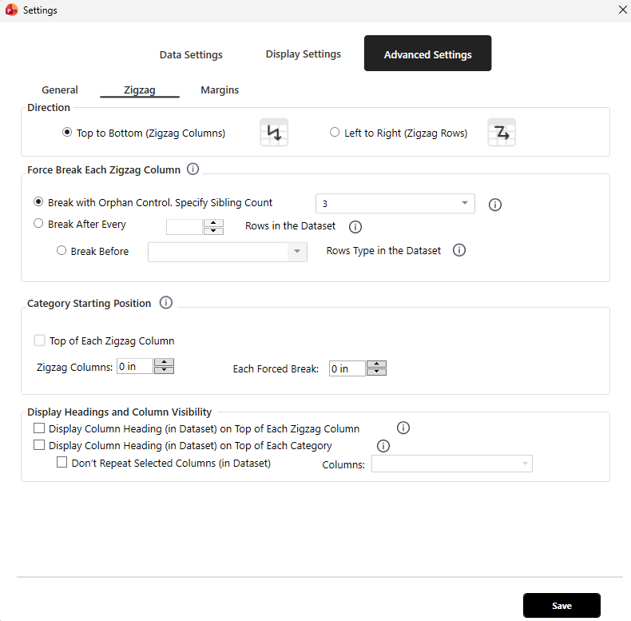Viewport: 631px width, 621px height.
Task: Select the Break After Every radio button
Action: click(x=38, y=225)
